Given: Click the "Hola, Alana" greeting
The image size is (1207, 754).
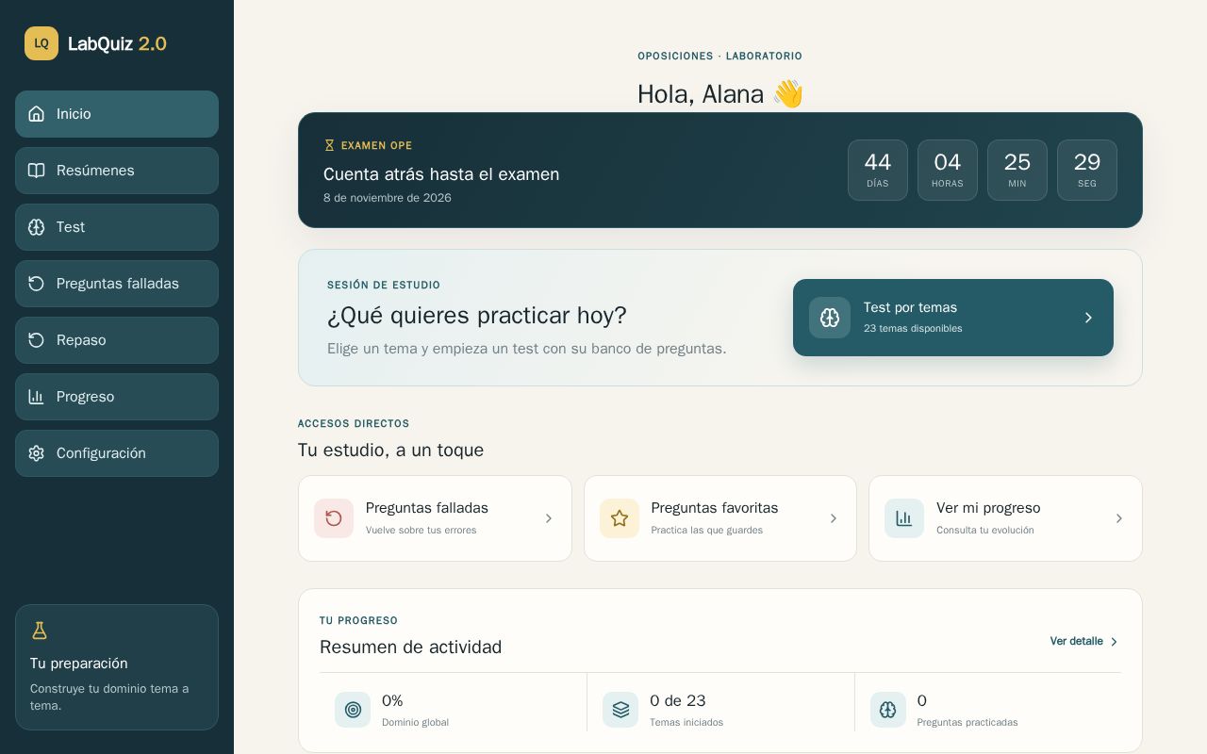Looking at the screenshot, I should tap(720, 93).
